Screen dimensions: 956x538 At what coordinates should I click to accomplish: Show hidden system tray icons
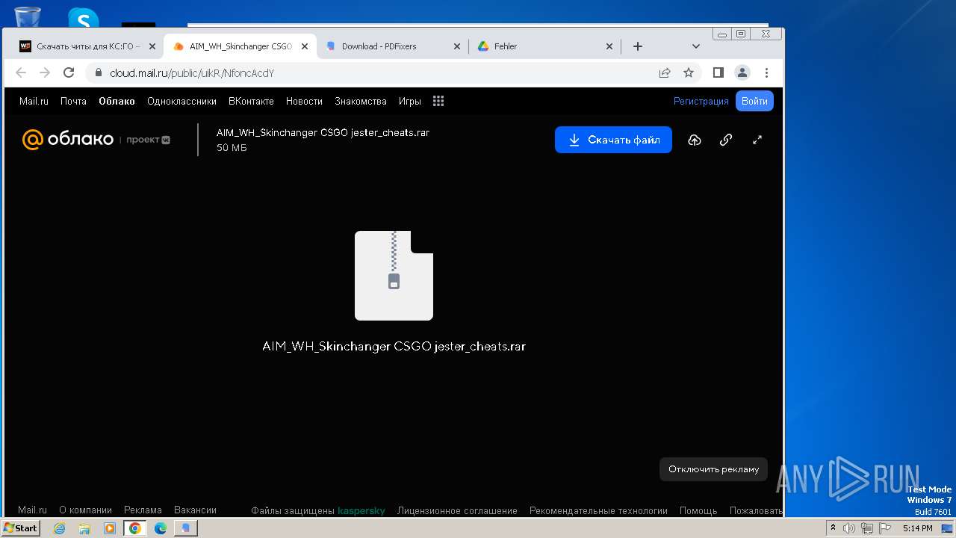click(834, 528)
